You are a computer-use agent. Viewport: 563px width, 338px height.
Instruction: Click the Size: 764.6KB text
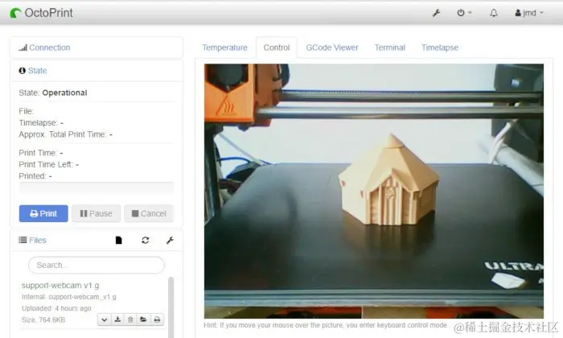click(43, 319)
